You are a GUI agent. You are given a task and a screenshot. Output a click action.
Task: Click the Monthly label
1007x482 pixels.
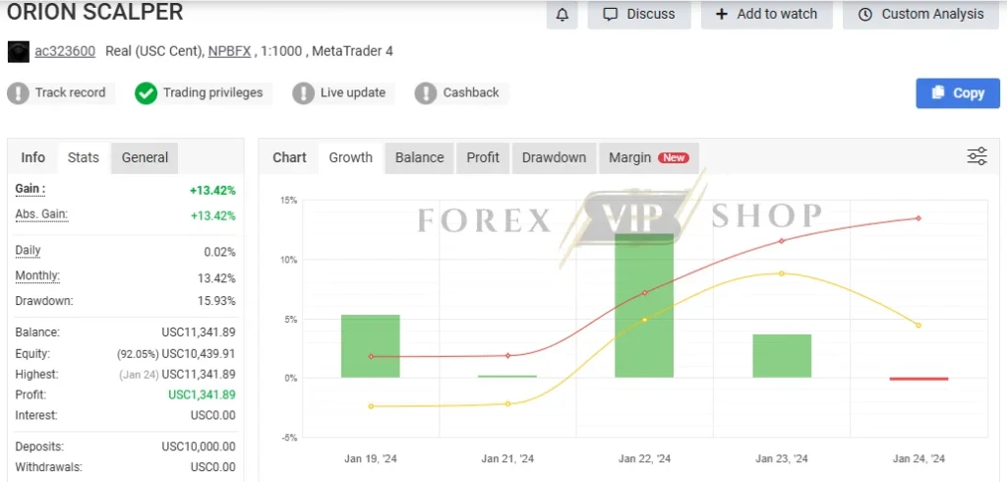coord(37,276)
